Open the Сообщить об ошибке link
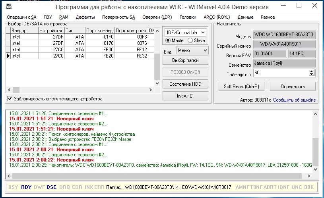This screenshot has height=198, width=324. point(294,100)
